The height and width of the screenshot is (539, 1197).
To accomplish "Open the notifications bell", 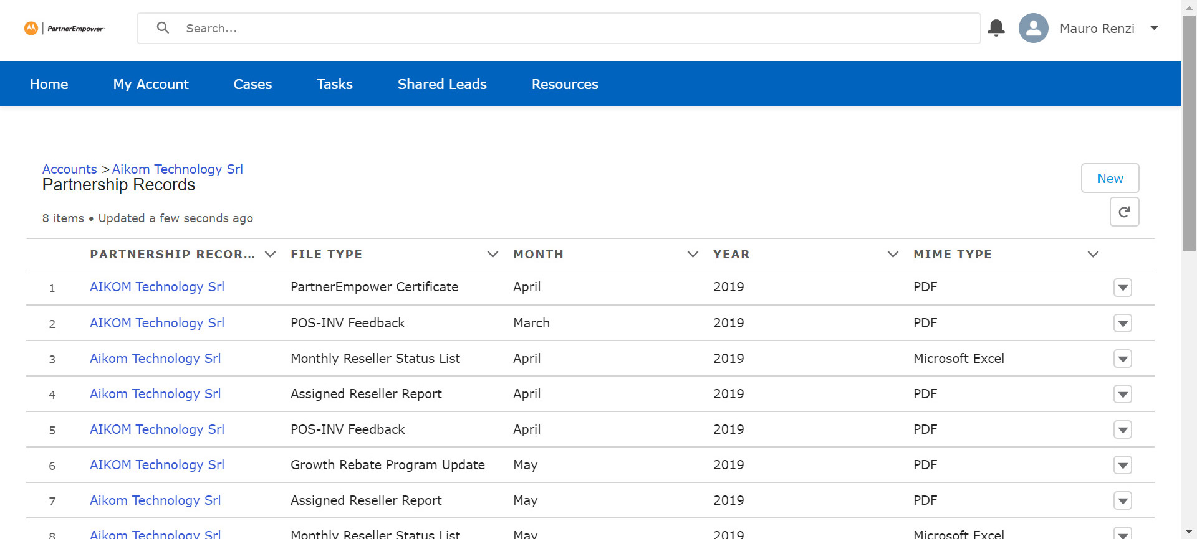I will pos(996,28).
